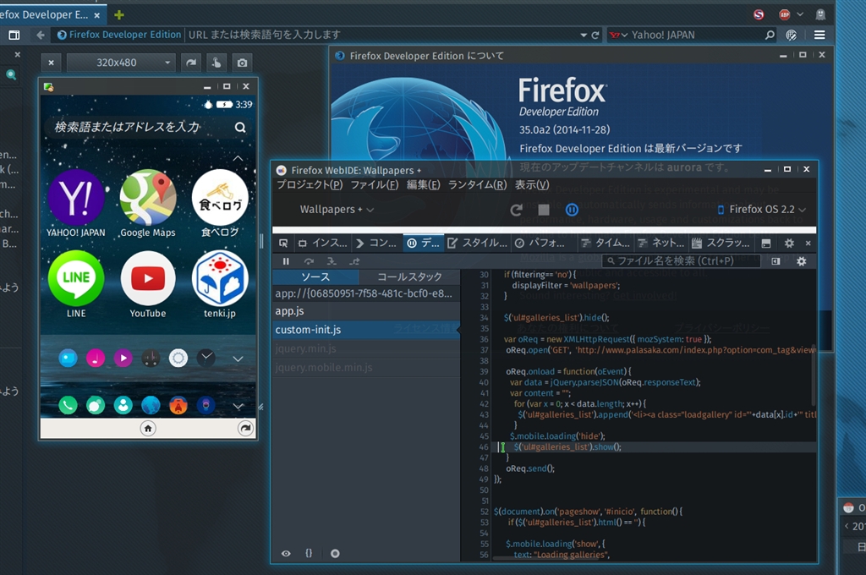Image resolution: width=866 pixels, height=575 pixels.
Task: Open the Firefox OS 2.2 runtime dropdown
Action: coord(761,210)
